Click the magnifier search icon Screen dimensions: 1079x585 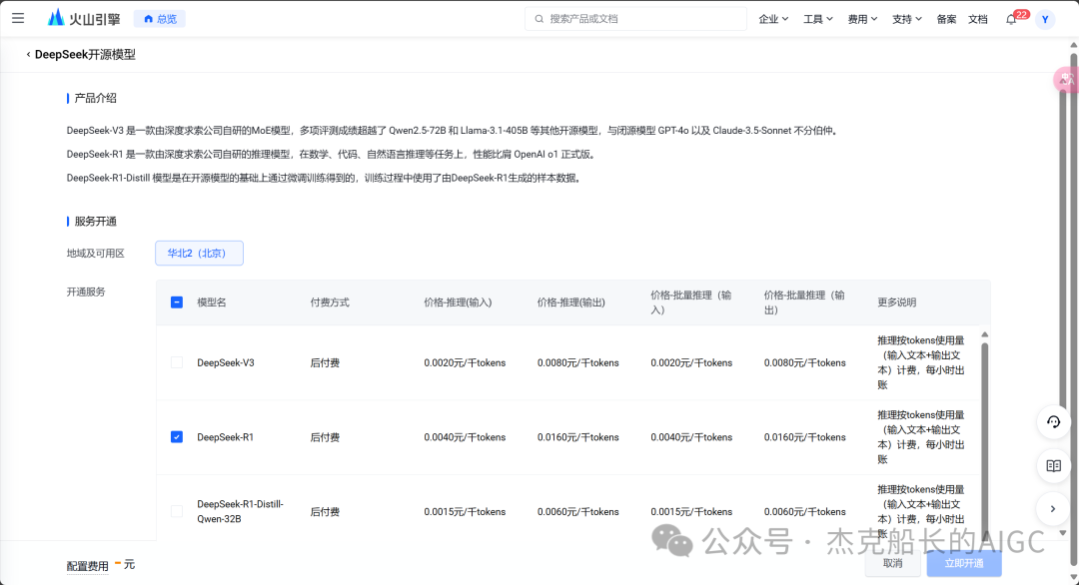(539, 19)
